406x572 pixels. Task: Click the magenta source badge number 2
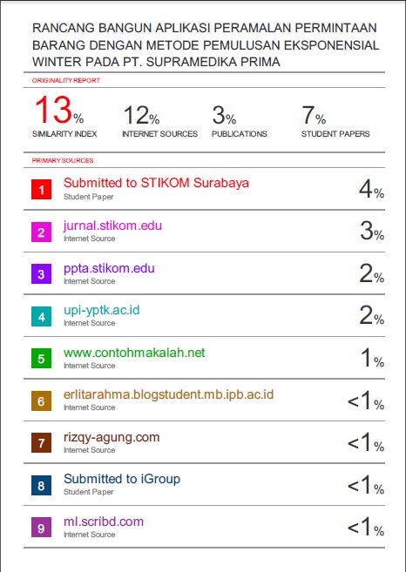click(x=41, y=232)
